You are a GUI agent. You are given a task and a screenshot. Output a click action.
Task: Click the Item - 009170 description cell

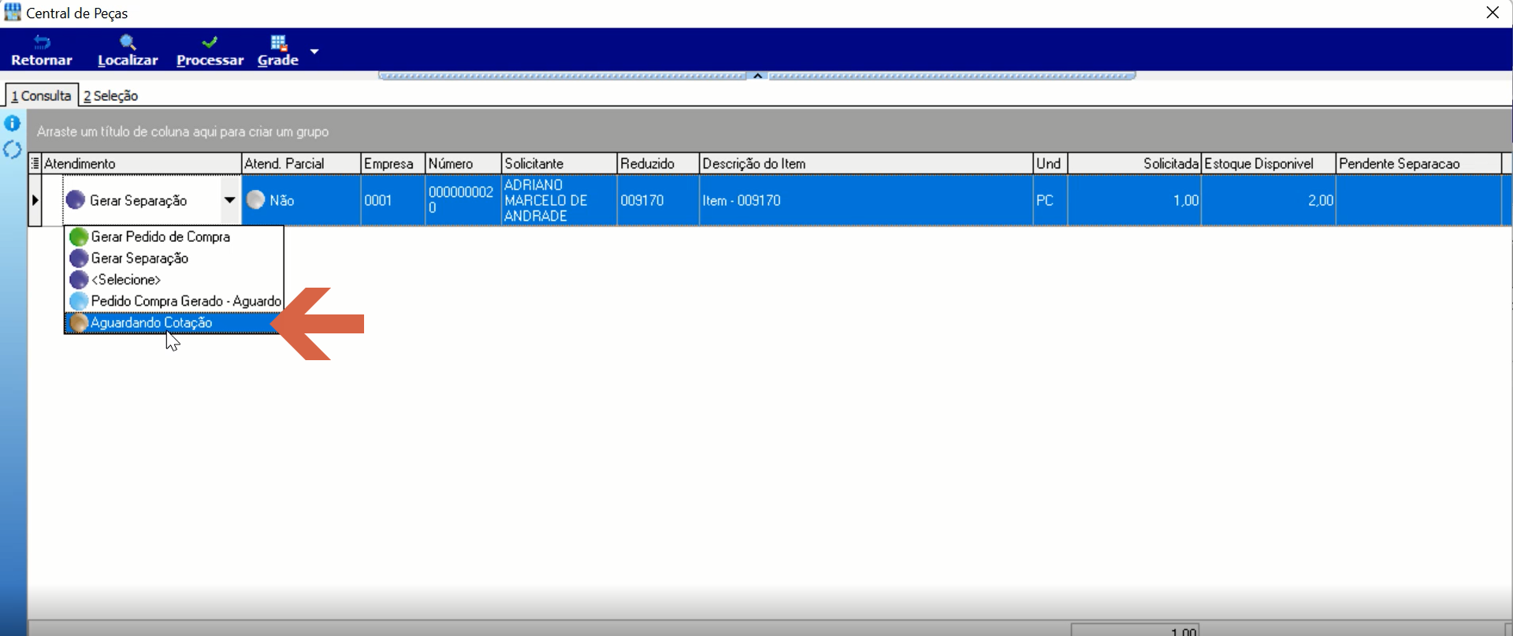click(866, 200)
